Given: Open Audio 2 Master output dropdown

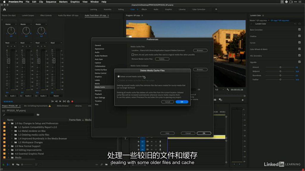Looking at the screenshot, I should (x=26, y=24).
